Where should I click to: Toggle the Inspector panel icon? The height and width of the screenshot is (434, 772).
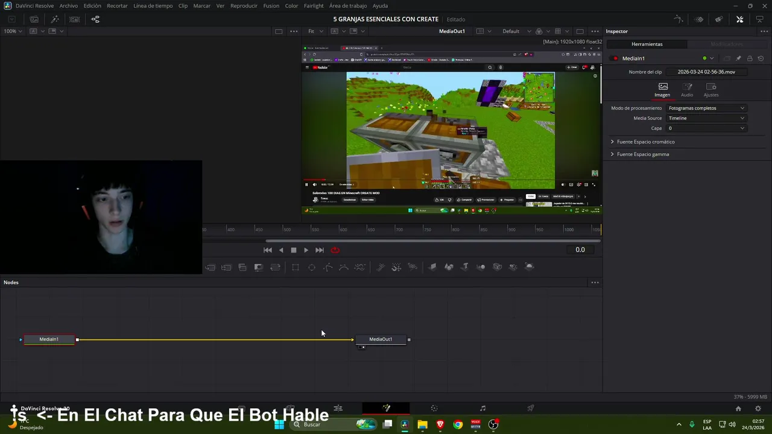(739, 19)
